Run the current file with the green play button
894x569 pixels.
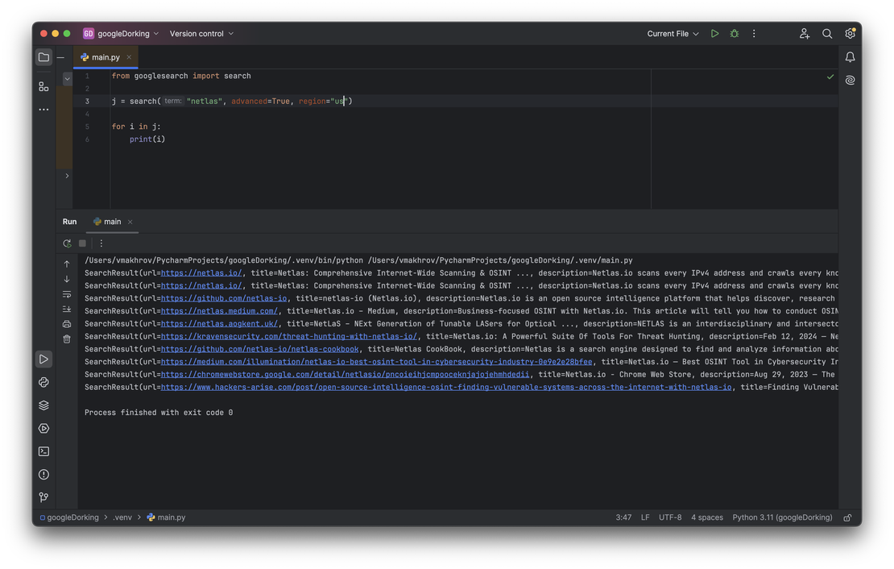pos(714,34)
